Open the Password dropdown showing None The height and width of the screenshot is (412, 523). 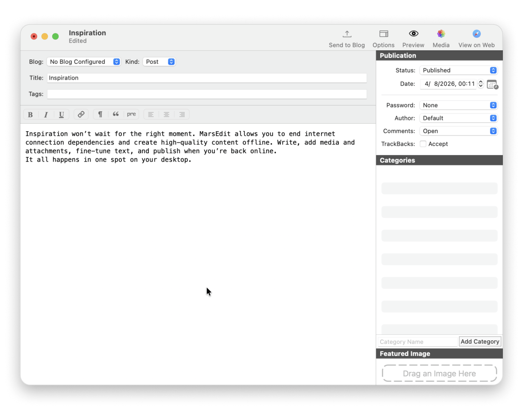458,105
